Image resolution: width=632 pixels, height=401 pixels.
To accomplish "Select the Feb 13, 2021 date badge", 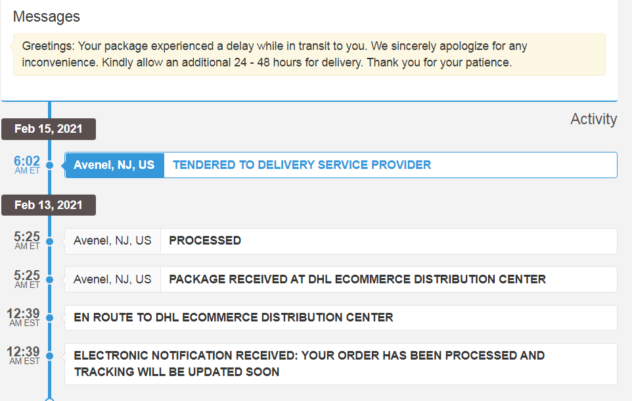I will pos(49,205).
